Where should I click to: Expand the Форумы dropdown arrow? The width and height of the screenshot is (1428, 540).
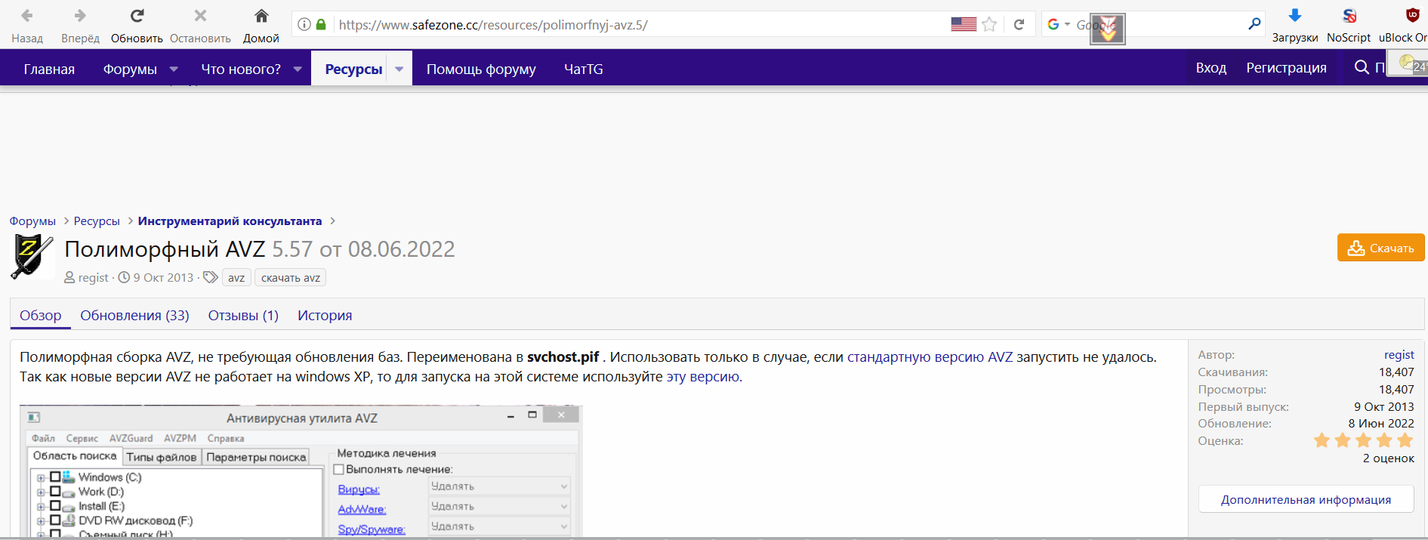click(174, 69)
